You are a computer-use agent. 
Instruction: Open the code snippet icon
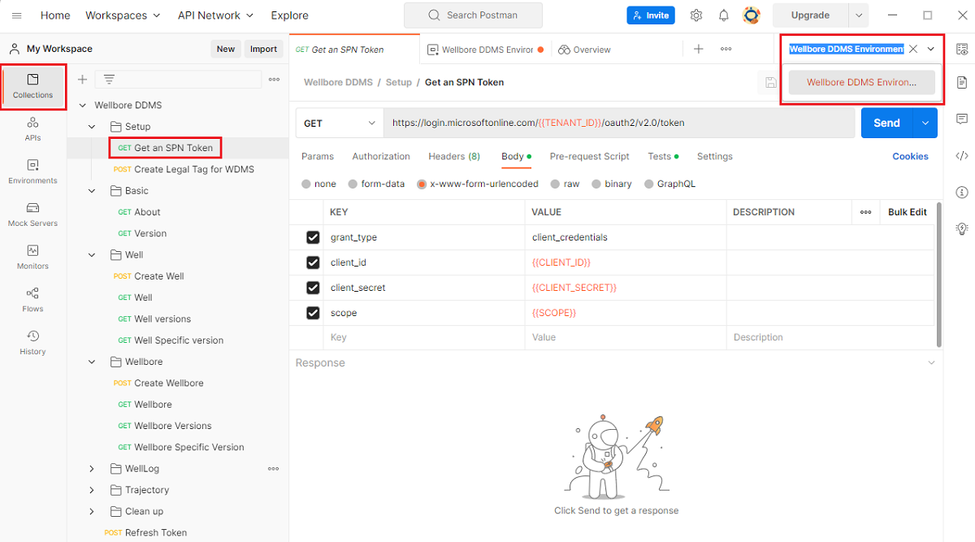point(962,155)
